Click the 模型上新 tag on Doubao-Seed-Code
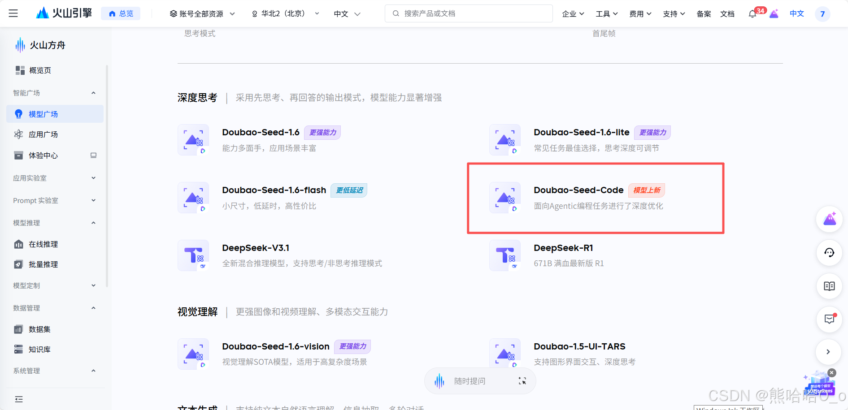This screenshot has height=410, width=848. point(647,190)
